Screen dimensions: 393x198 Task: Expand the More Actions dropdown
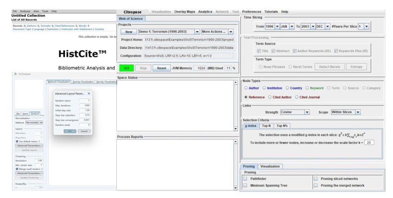[x=231, y=32]
